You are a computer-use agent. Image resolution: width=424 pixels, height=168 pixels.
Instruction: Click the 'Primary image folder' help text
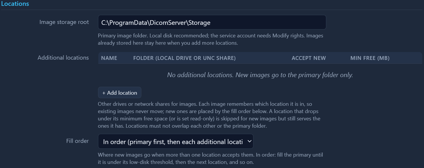pyautogui.click(x=210, y=39)
